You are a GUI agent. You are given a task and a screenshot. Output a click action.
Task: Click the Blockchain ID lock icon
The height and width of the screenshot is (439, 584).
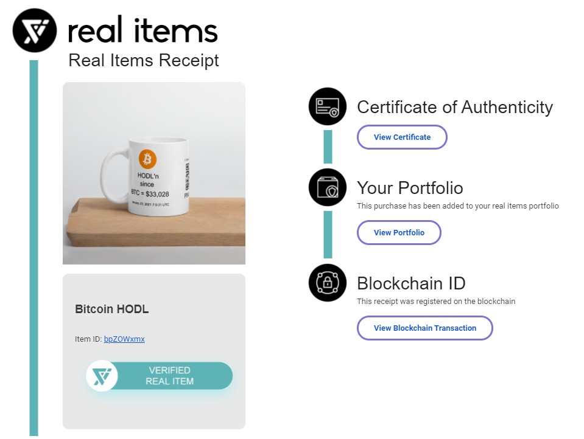pyautogui.click(x=328, y=283)
